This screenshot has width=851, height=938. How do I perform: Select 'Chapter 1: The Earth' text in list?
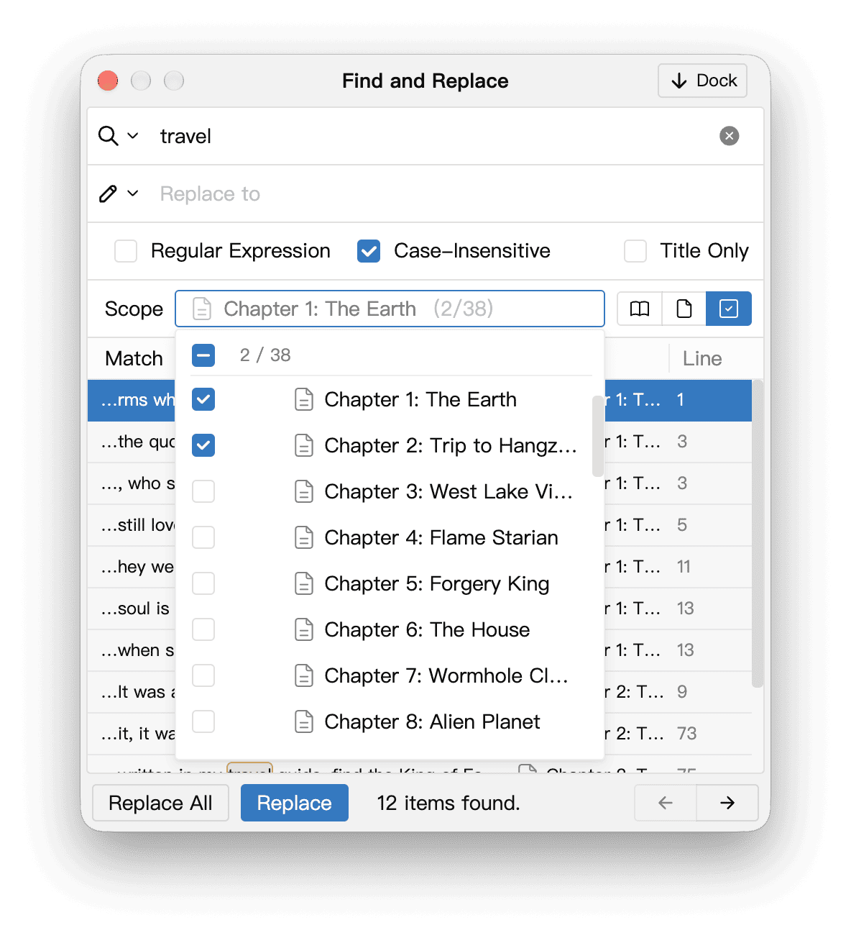coord(420,399)
